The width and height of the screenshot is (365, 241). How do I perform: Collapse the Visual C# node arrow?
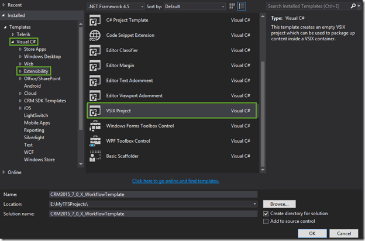[12, 42]
